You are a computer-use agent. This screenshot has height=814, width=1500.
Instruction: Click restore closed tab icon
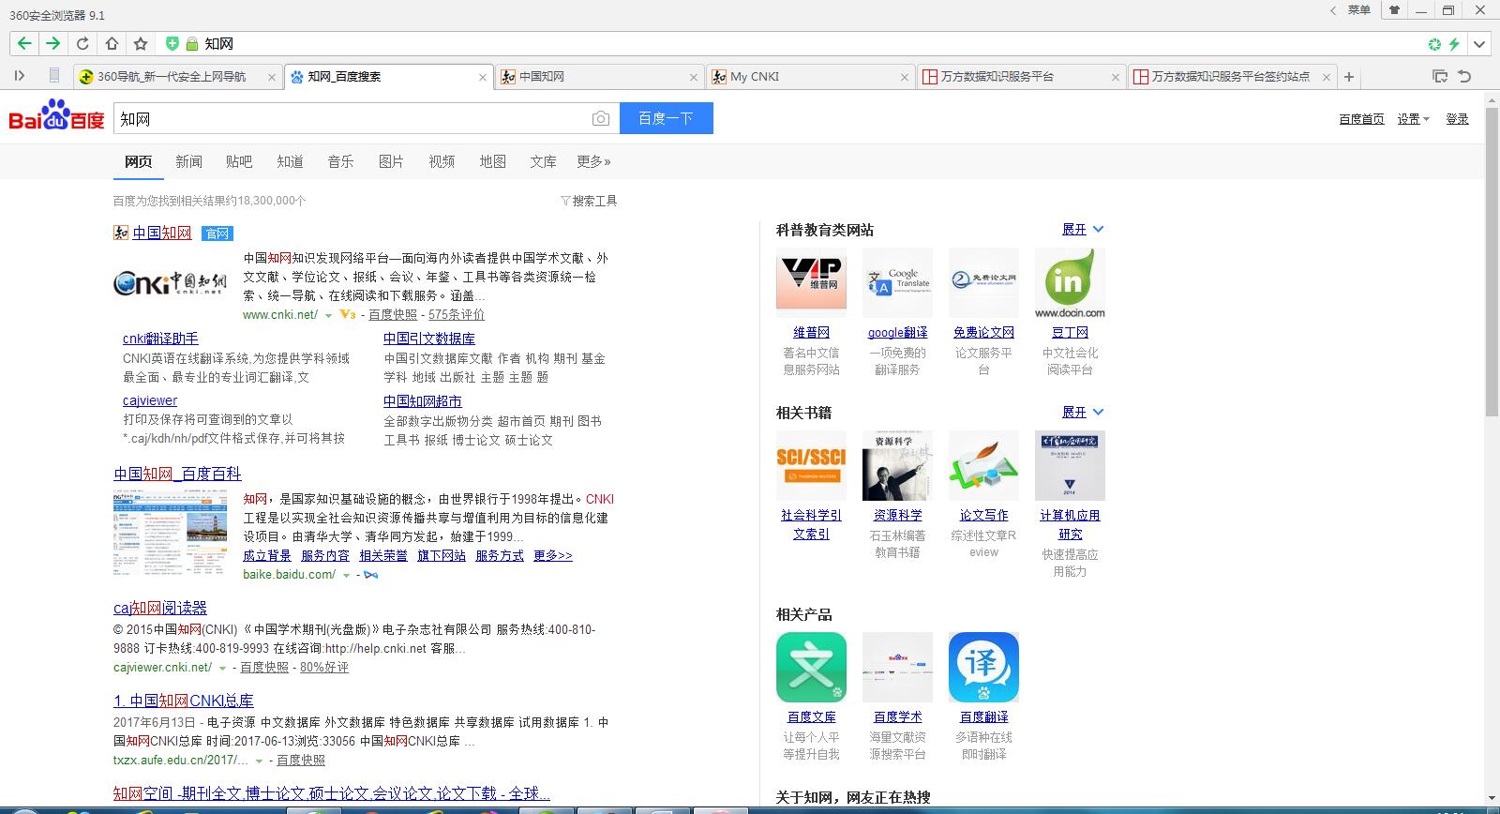point(1464,76)
